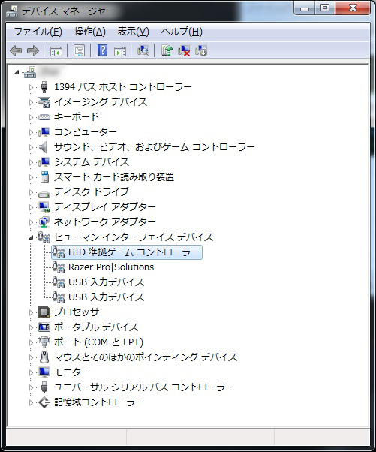Click the Forward arrow toolbar icon

tap(32, 51)
